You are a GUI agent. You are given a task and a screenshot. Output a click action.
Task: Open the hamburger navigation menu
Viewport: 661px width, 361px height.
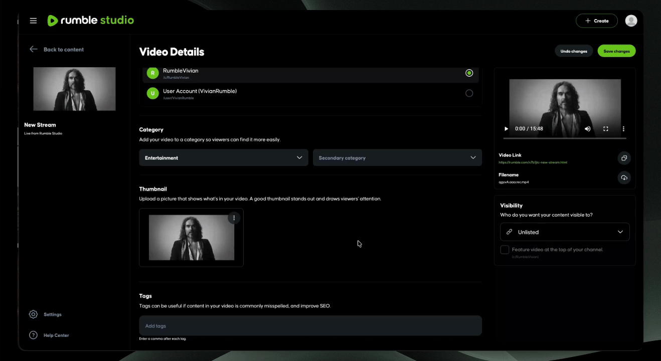click(33, 21)
